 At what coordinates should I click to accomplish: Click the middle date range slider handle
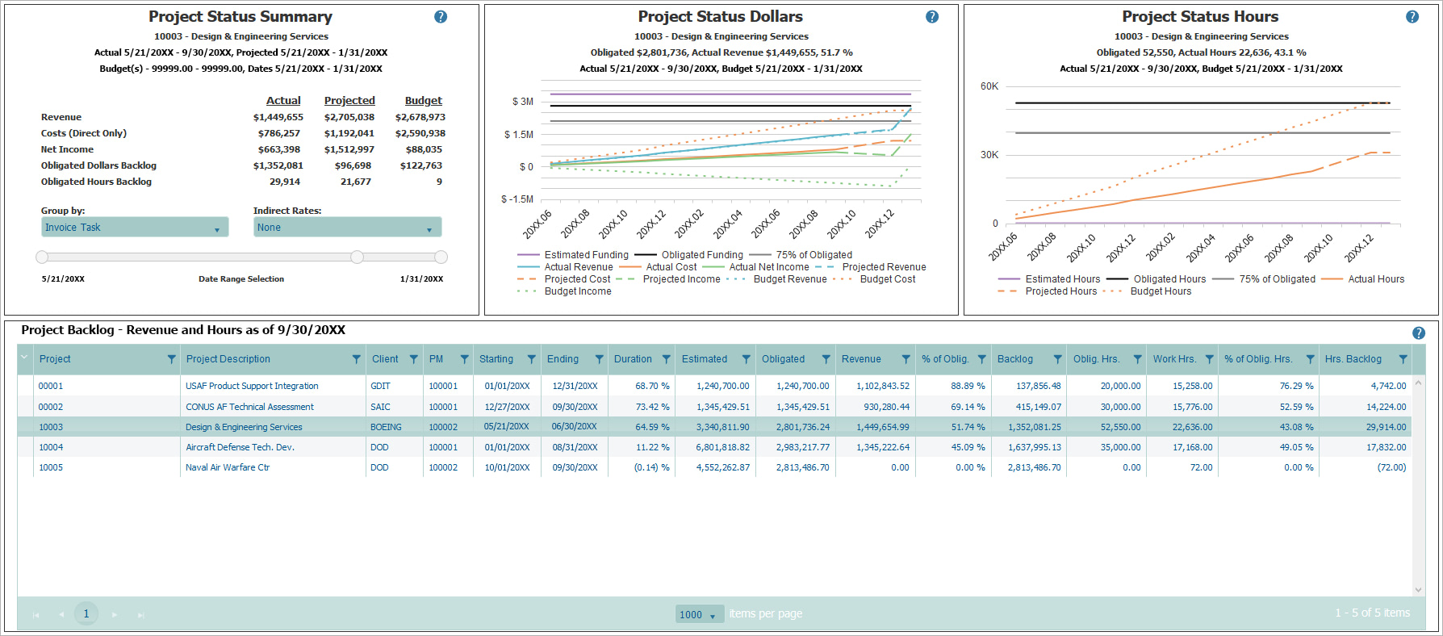click(x=357, y=257)
